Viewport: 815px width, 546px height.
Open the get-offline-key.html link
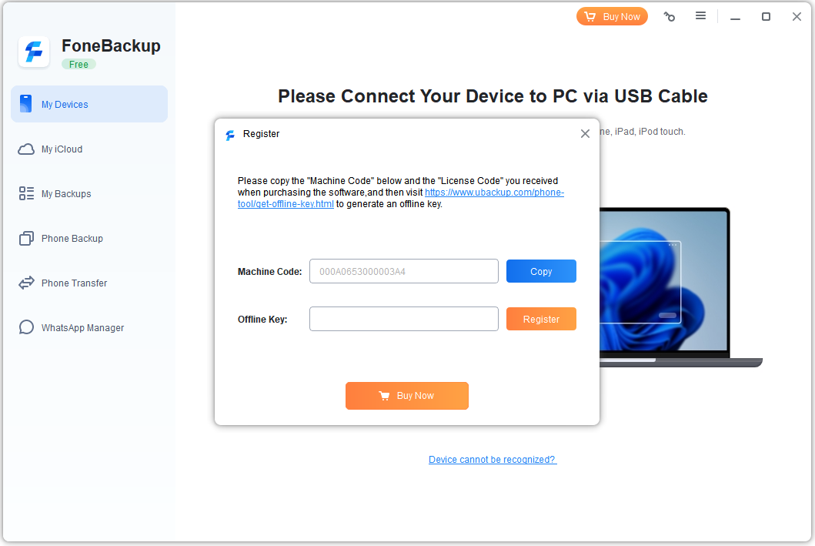pos(401,198)
